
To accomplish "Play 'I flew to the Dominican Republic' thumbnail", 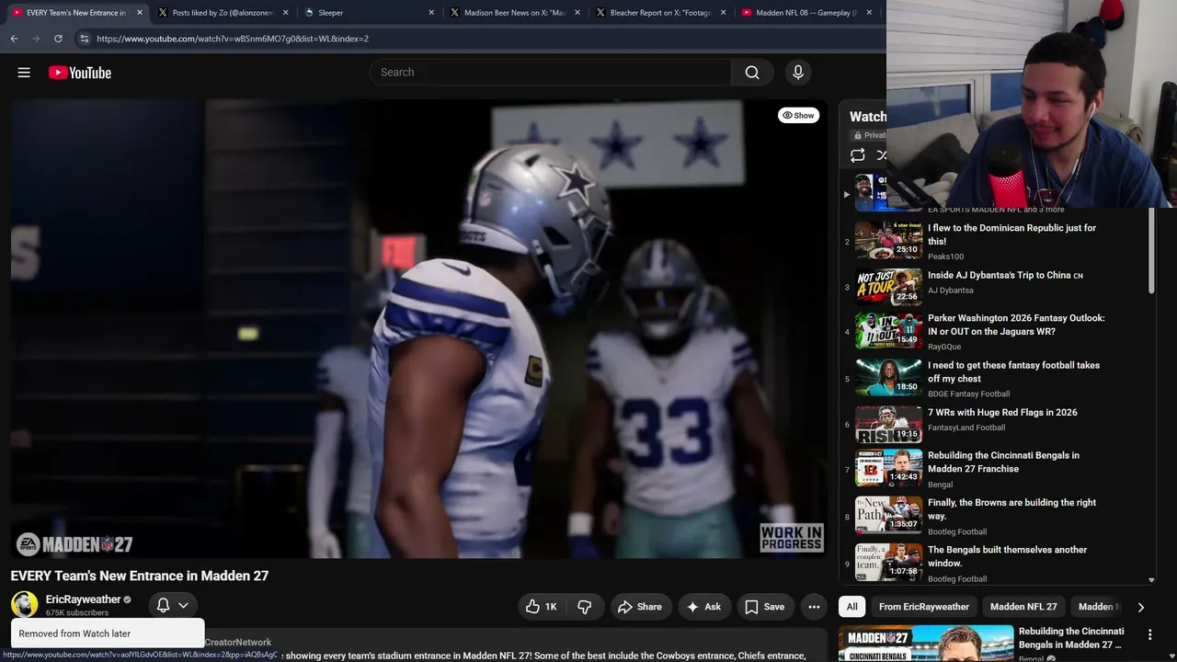I will click(x=888, y=241).
